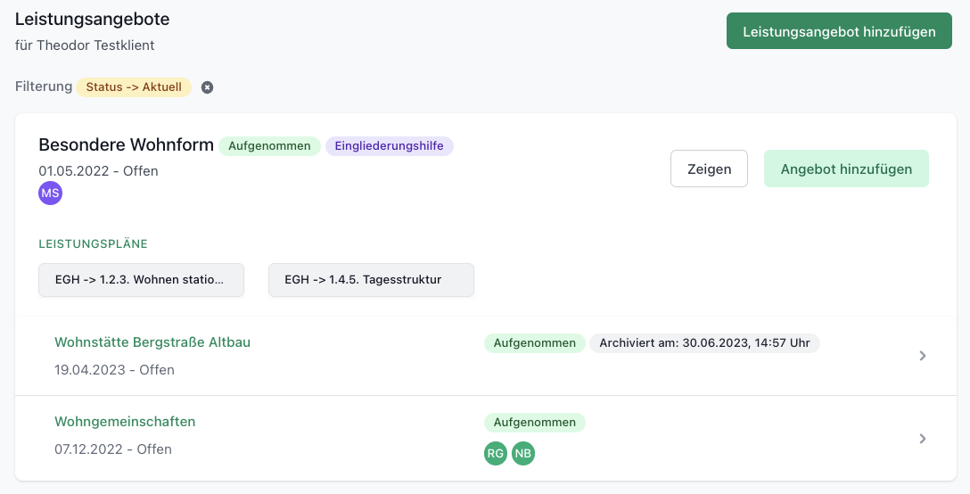Screen dimensions: 970x494
Task: Open the Wohngemeinschaften link
Action: pyautogui.click(x=125, y=422)
